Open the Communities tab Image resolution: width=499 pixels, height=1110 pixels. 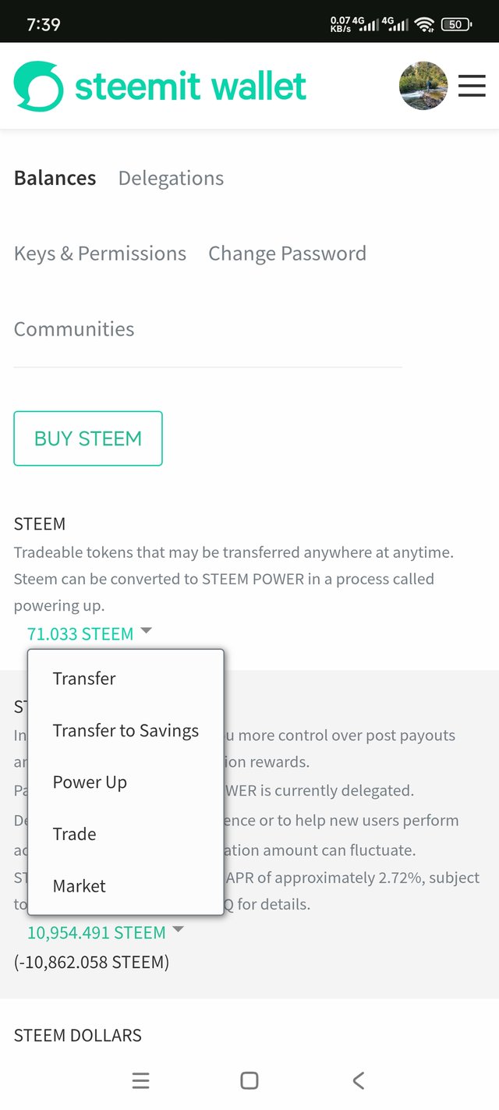tap(74, 329)
